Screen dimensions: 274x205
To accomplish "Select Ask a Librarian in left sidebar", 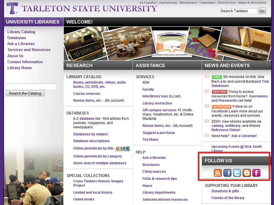I will coord(21,44).
